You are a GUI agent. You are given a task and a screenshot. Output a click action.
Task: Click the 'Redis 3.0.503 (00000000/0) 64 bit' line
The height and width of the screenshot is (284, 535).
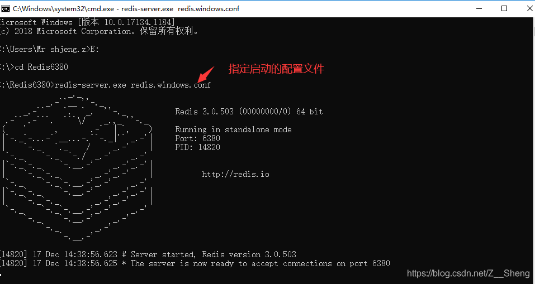[x=249, y=112]
